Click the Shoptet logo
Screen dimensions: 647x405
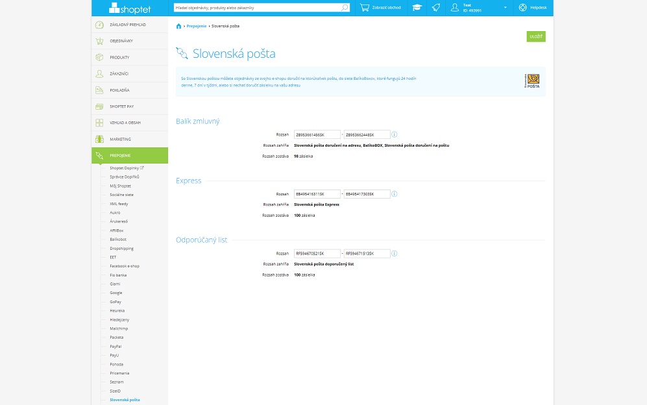[130, 8]
